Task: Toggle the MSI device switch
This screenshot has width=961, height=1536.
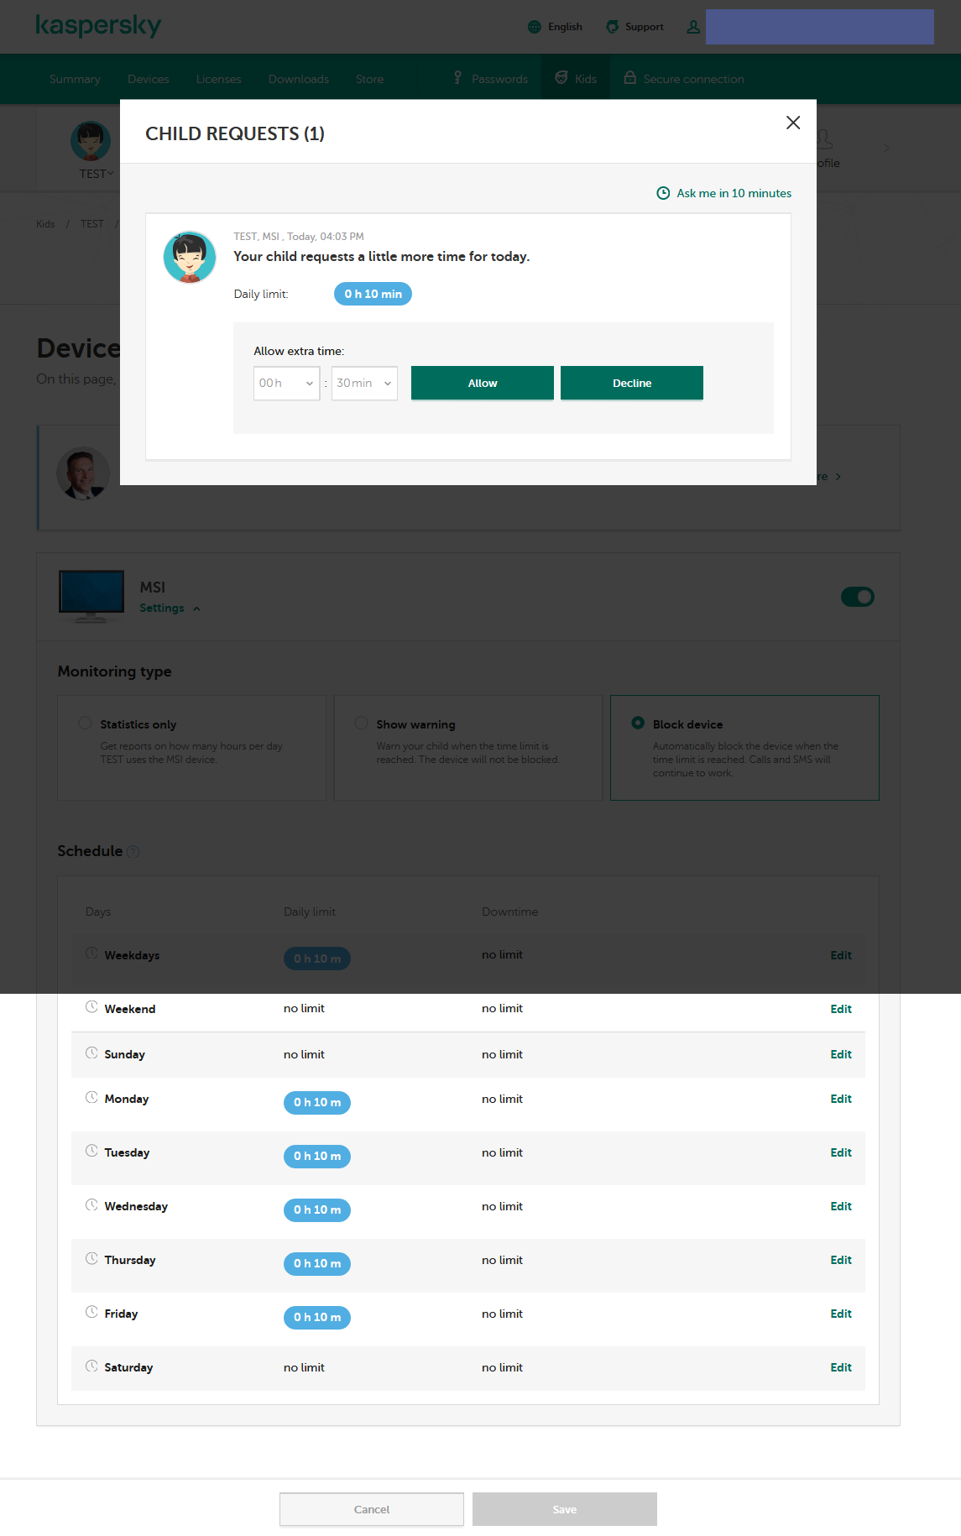Action: pos(858,597)
